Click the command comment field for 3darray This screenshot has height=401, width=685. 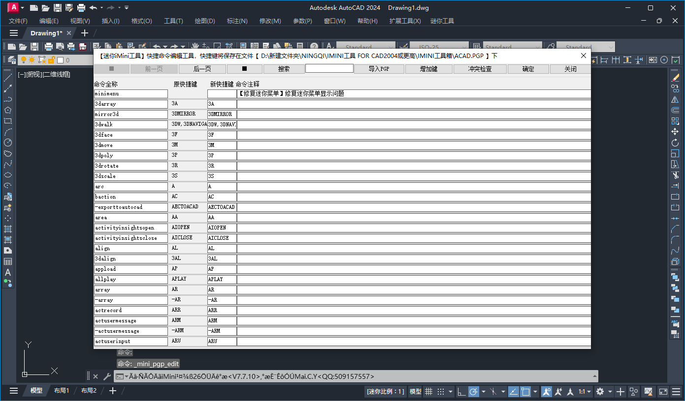414,104
